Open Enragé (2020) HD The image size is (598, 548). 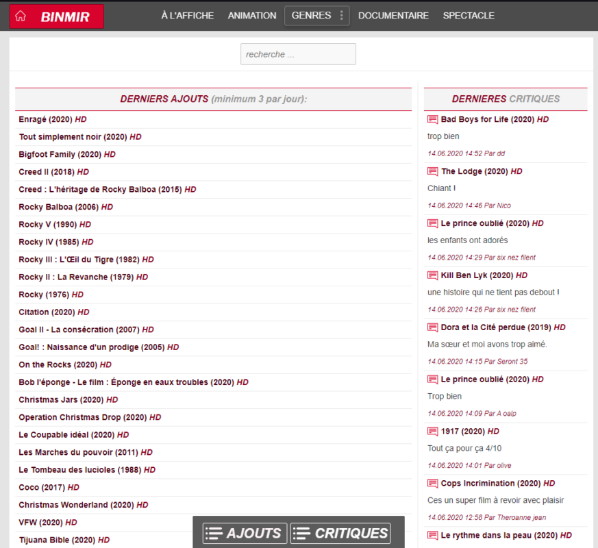[53, 119]
